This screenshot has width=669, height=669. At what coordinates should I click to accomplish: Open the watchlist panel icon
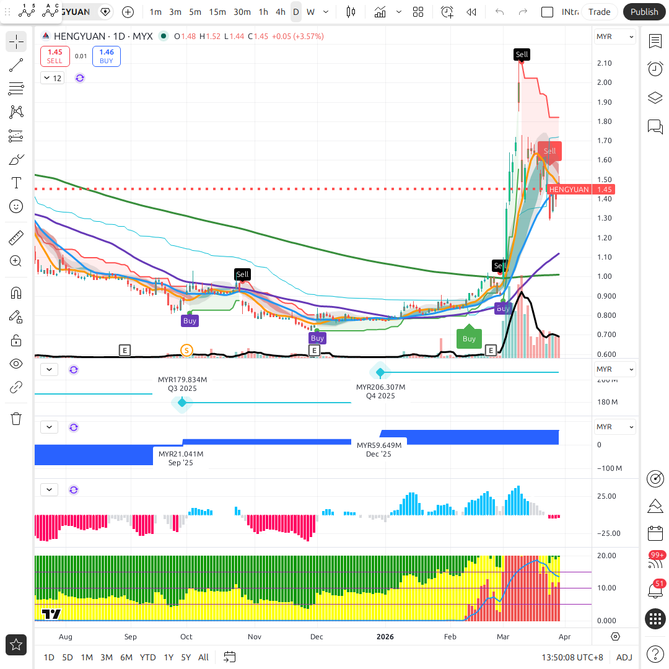click(655, 41)
